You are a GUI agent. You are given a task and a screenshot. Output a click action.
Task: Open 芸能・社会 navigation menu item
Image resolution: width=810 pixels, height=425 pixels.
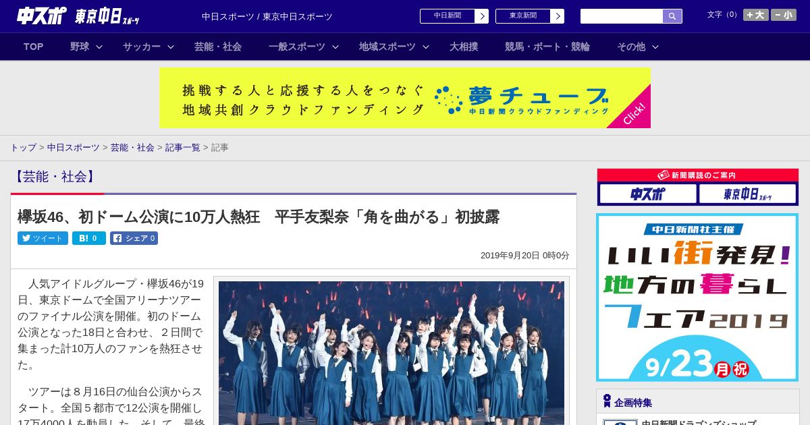(x=218, y=47)
